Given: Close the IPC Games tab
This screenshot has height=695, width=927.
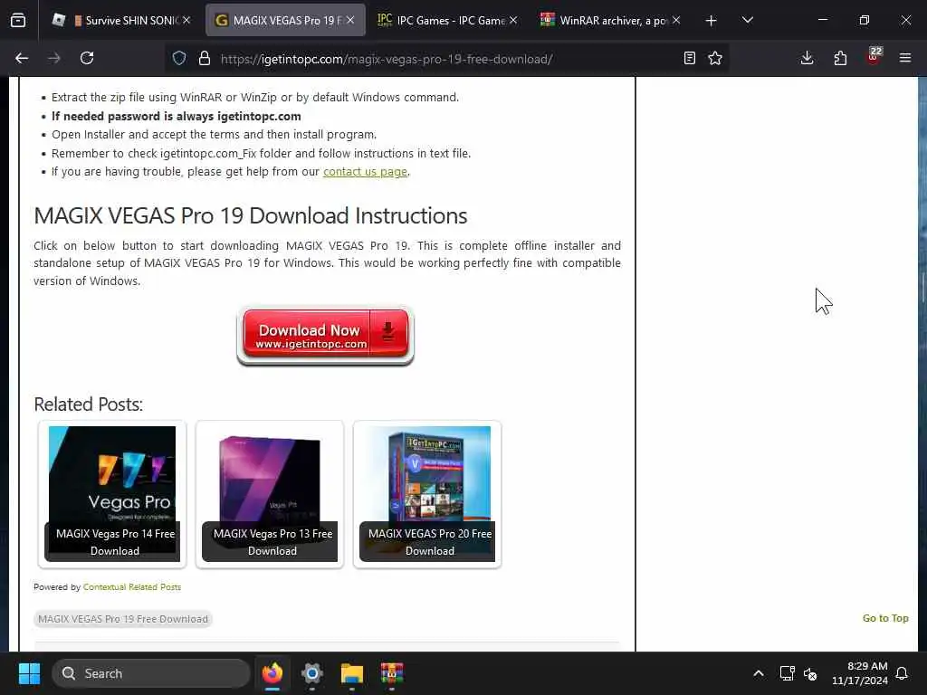Looking at the screenshot, I should 513,20.
